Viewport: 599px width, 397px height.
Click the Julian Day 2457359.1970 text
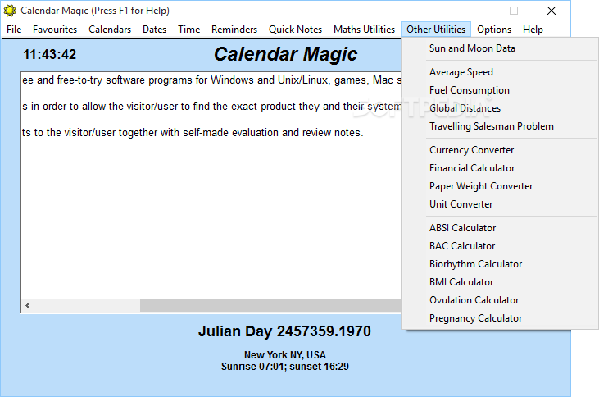[x=284, y=331]
